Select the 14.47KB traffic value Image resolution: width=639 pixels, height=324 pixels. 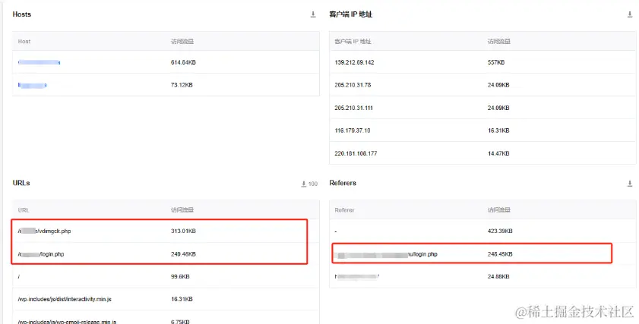point(498,154)
